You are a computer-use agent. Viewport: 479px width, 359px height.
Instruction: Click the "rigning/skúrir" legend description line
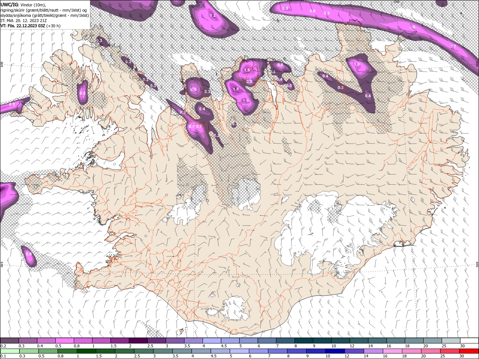pyautogui.click(x=44, y=10)
